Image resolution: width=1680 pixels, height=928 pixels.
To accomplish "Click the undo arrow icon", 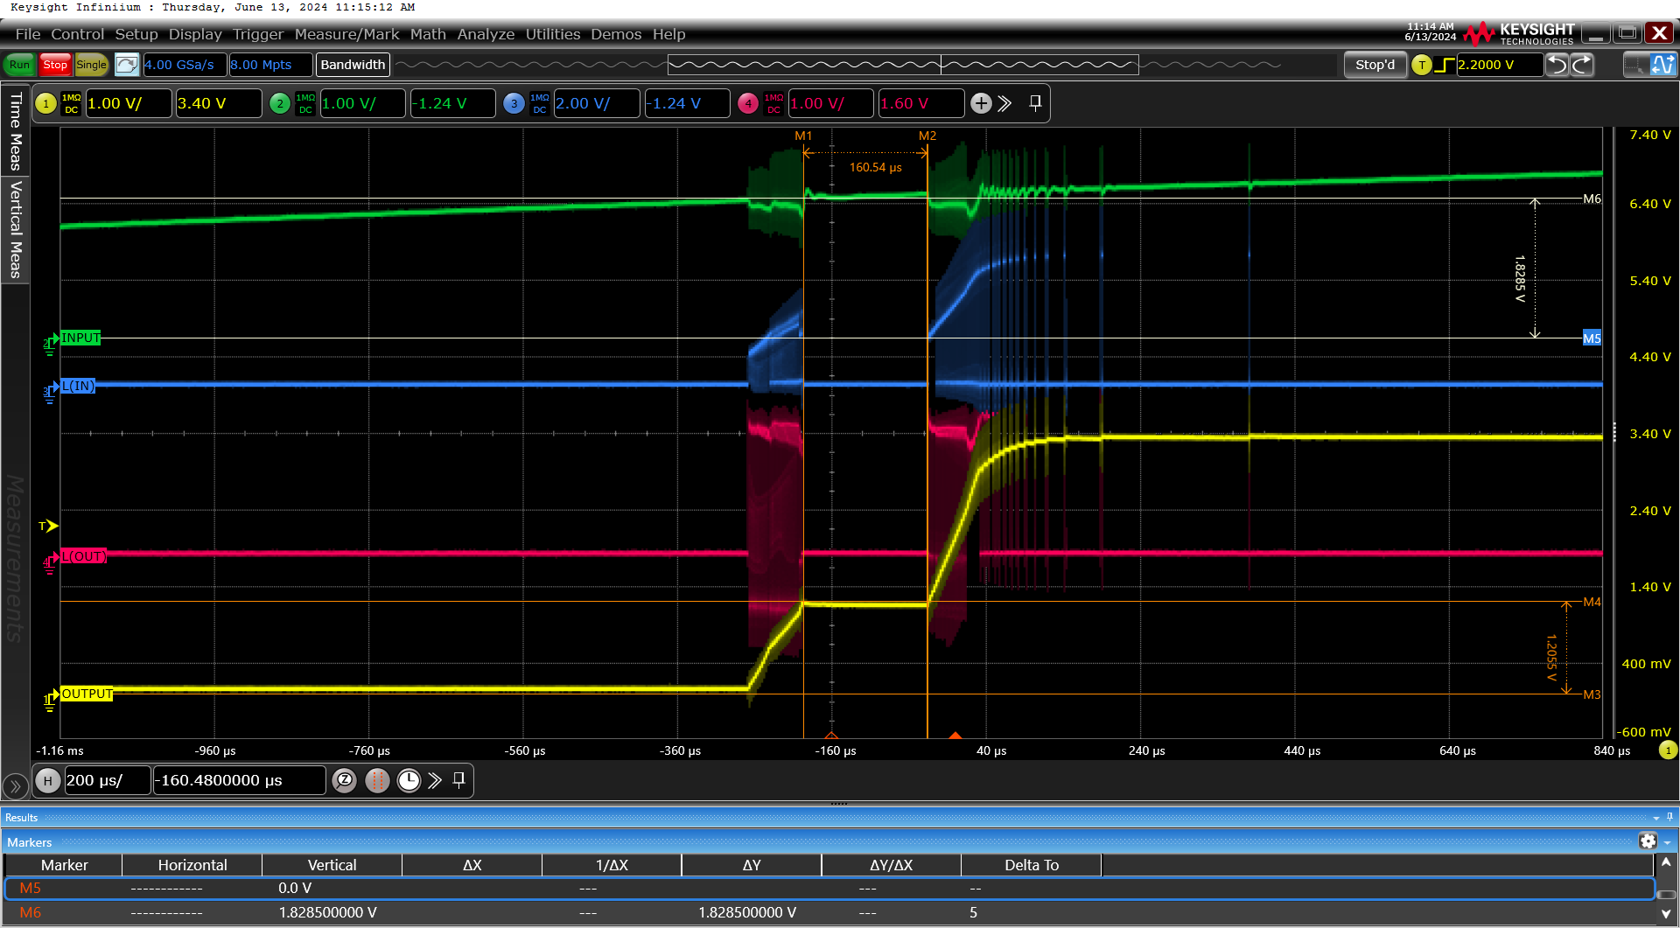I will pyautogui.click(x=1557, y=65).
